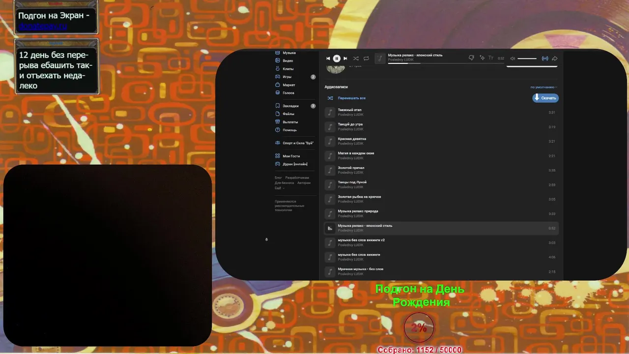Open the Мои Гости app

(x=291, y=156)
